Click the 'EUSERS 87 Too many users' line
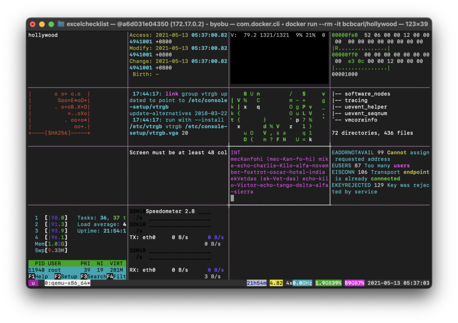This screenshot has height=323, width=458. click(371, 166)
